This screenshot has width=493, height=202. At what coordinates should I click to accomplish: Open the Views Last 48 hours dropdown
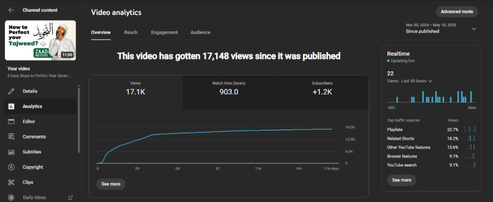point(430,81)
